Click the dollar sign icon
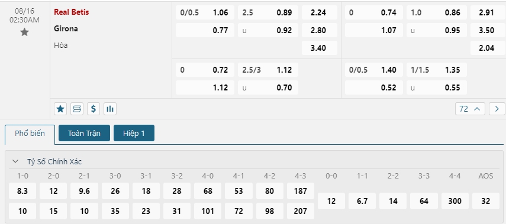Image resolution: width=506 pixels, height=224 pixels. coord(94,109)
